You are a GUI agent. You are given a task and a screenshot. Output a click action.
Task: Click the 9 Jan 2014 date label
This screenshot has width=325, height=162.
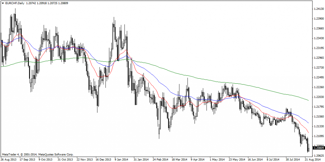pyautogui.click(x=121, y=159)
